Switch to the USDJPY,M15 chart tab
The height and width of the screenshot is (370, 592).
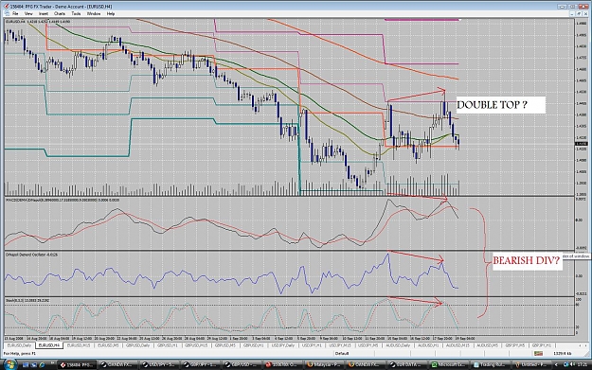340,345
